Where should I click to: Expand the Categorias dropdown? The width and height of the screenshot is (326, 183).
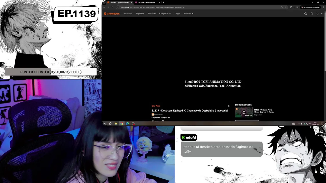tap(165, 14)
